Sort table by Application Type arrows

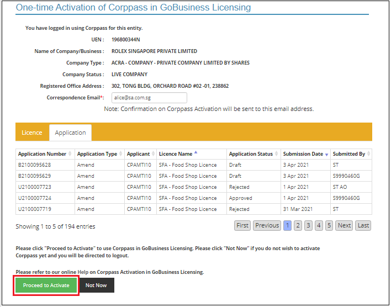120,154
